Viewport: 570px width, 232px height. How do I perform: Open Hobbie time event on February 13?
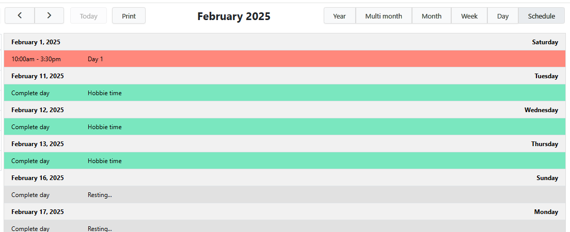(105, 161)
